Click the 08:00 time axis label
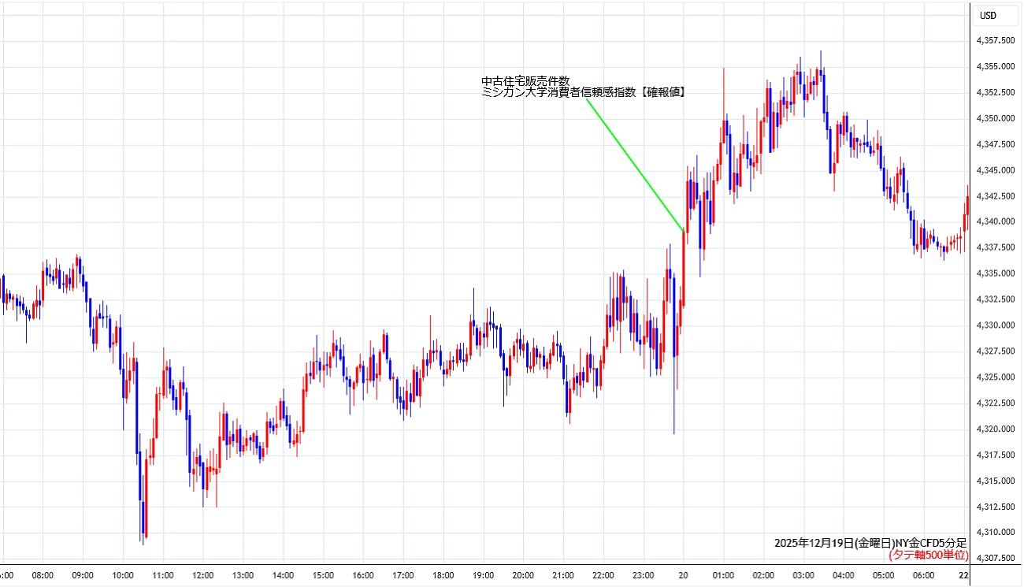The height and width of the screenshot is (587, 1024). [43, 575]
